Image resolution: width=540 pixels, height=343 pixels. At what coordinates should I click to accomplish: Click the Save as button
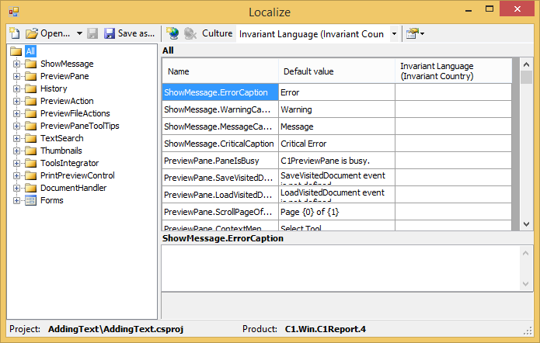(x=128, y=33)
